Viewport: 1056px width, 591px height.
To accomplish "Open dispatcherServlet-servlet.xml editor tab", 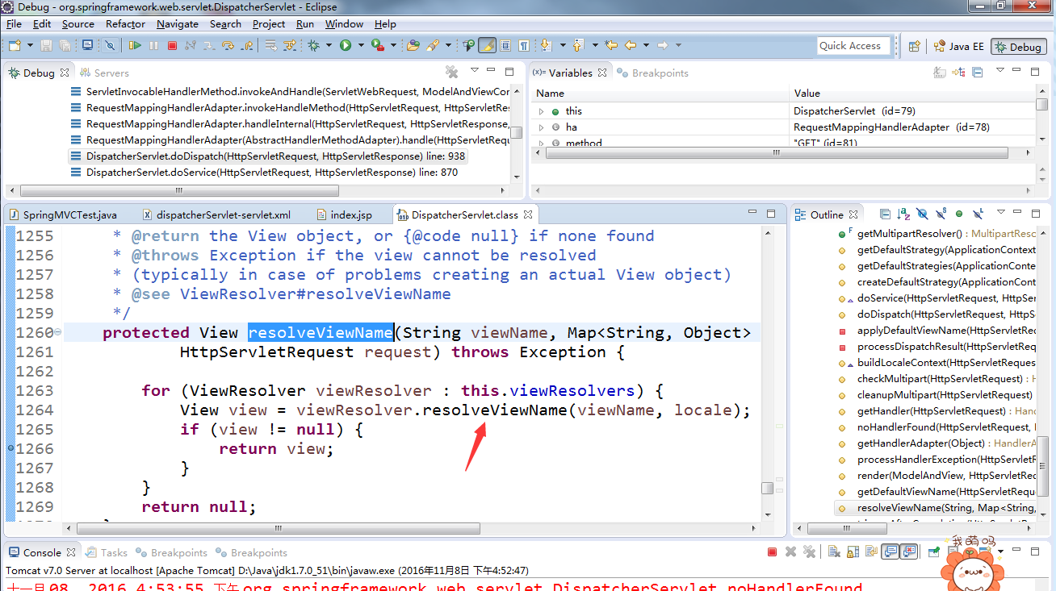I will (216, 214).
